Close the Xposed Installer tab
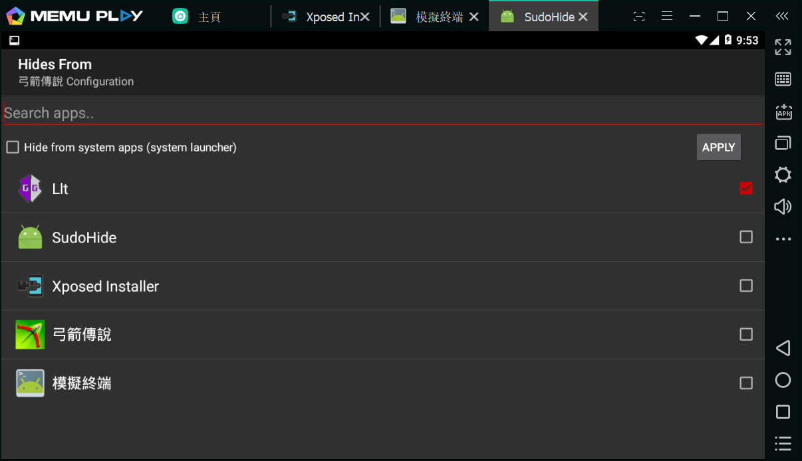Viewport: 802px width, 461px height. pos(365,17)
